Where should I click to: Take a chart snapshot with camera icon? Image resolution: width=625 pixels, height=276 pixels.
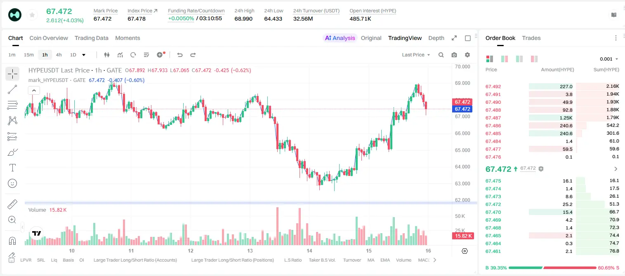click(454, 55)
